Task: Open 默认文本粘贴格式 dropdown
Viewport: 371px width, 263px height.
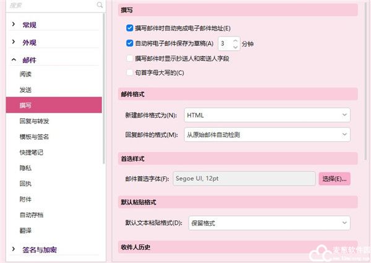Action: pyautogui.click(x=267, y=222)
